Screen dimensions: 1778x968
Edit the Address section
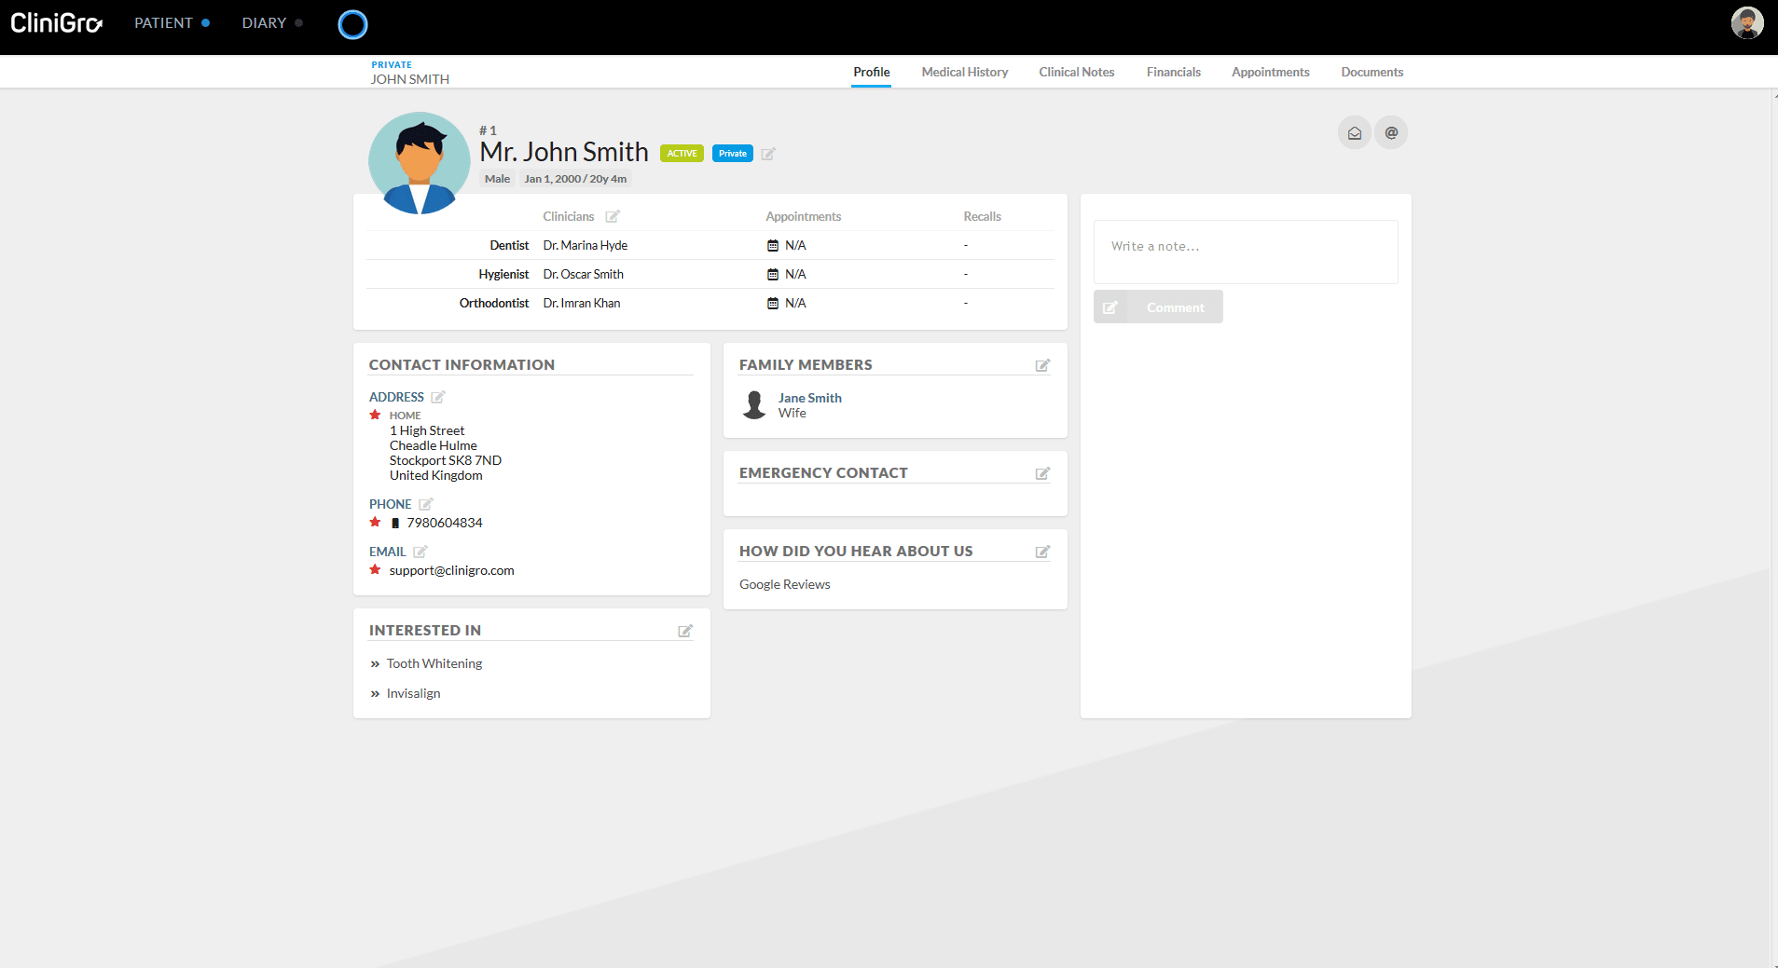tap(438, 397)
